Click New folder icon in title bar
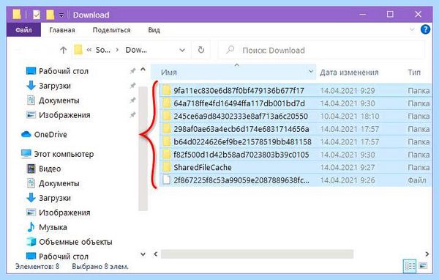Image resolution: width=439 pixels, height=280 pixels. click(50, 15)
